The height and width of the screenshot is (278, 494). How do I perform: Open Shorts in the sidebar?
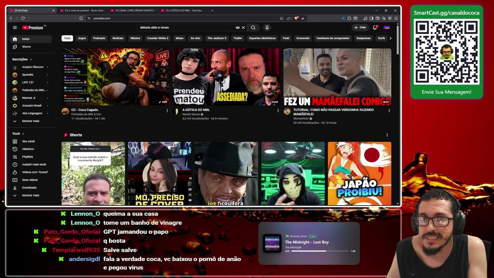31,47
